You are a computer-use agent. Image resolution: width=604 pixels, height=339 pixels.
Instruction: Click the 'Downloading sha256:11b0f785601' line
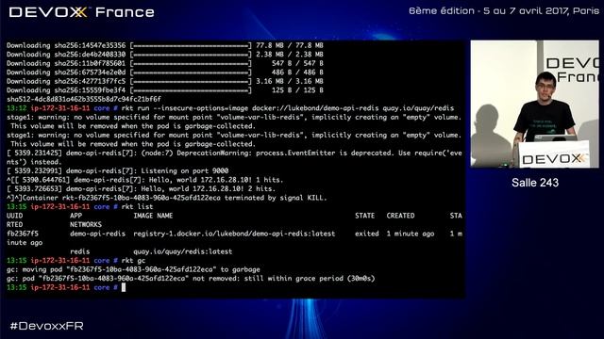pyautogui.click(x=165, y=63)
